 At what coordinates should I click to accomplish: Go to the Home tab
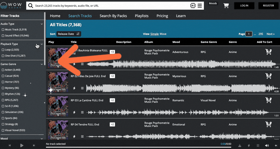(x=55, y=16)
